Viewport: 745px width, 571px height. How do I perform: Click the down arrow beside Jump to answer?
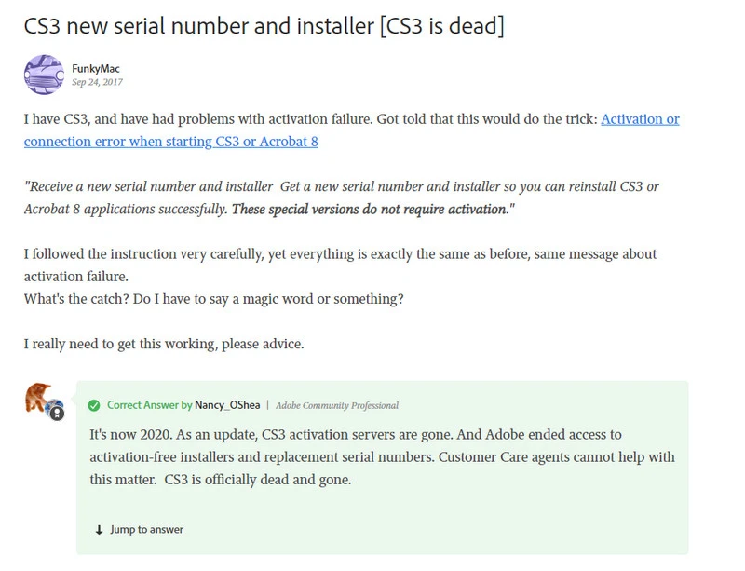99,529
